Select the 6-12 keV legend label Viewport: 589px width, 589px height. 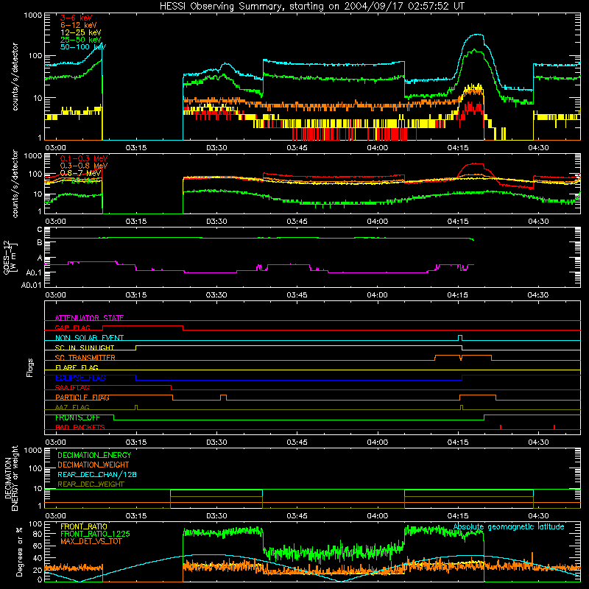(79, 25)
